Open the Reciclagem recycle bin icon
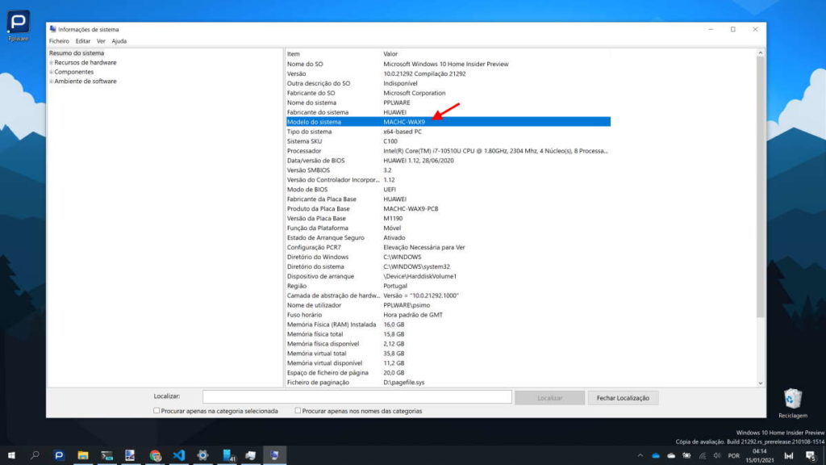Screen dimensions: 826x465 (792, 404)
